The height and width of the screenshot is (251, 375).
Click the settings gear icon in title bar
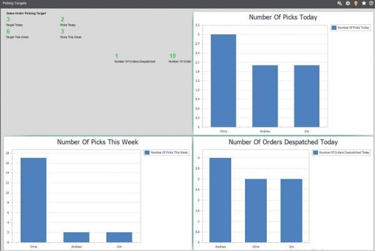pos(347,3)
